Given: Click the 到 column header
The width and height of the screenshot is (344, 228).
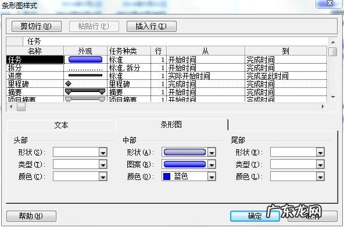Looking at the screenshot, I should click(286, 51).
